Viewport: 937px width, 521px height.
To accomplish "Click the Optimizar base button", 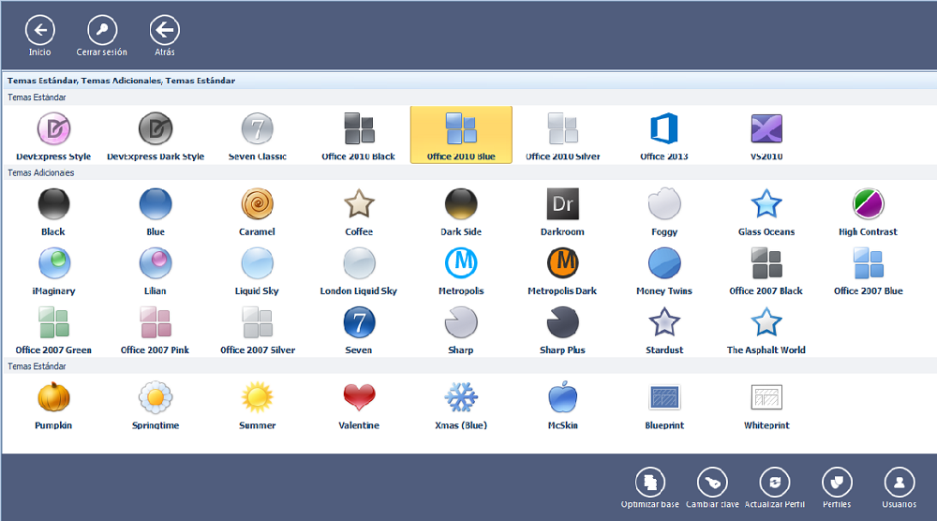I will (649, 482).
